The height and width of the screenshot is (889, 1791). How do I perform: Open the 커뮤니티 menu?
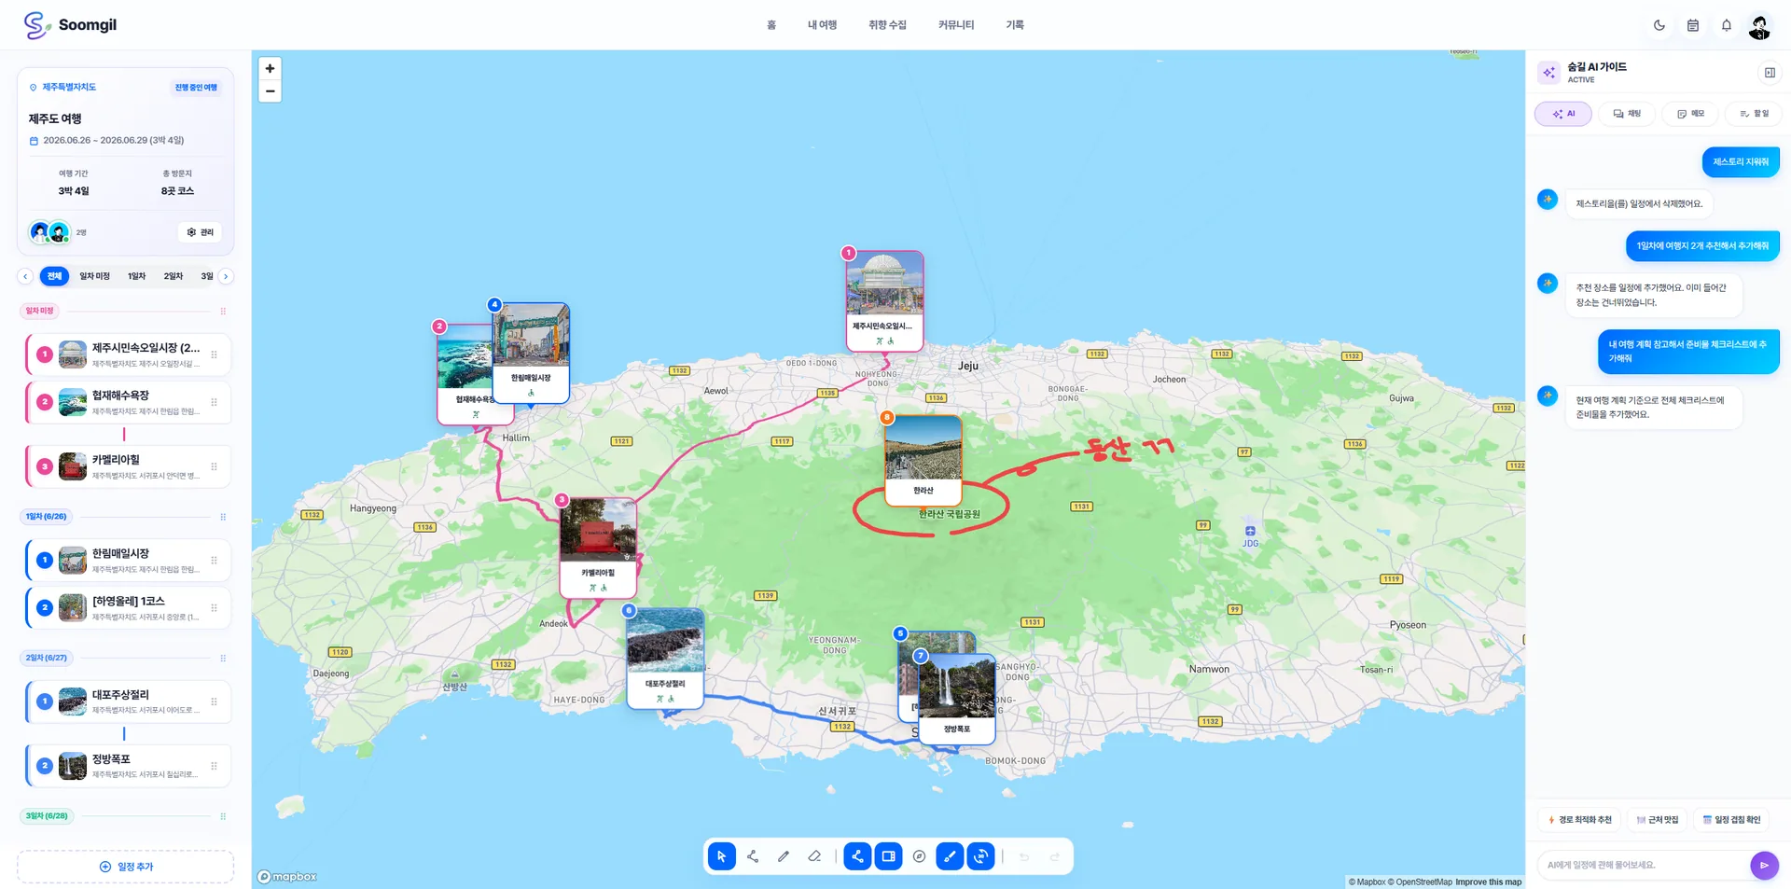coord(956,25)
